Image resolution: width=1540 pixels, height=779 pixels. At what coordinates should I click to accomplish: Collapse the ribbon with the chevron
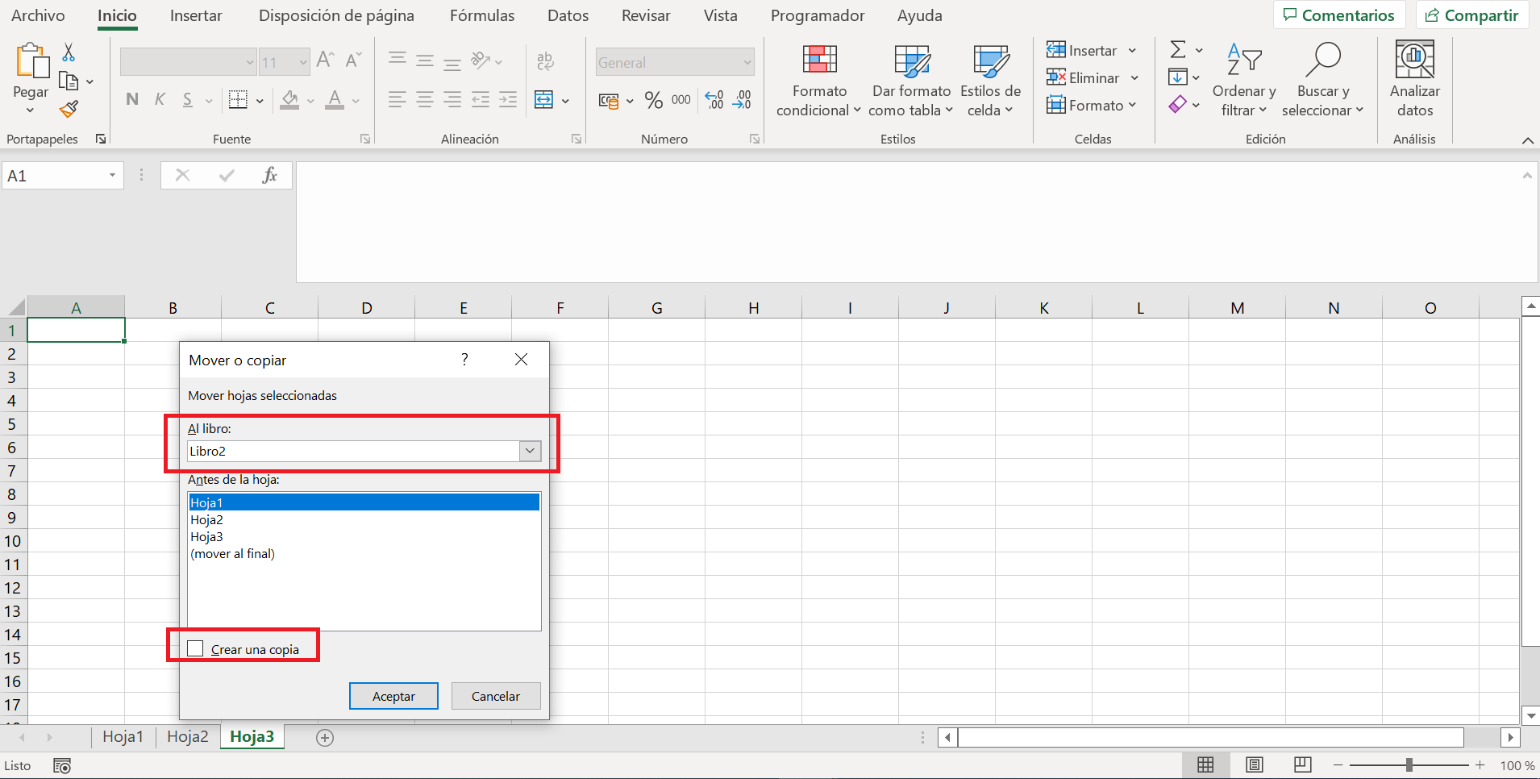coord(1527,140)
